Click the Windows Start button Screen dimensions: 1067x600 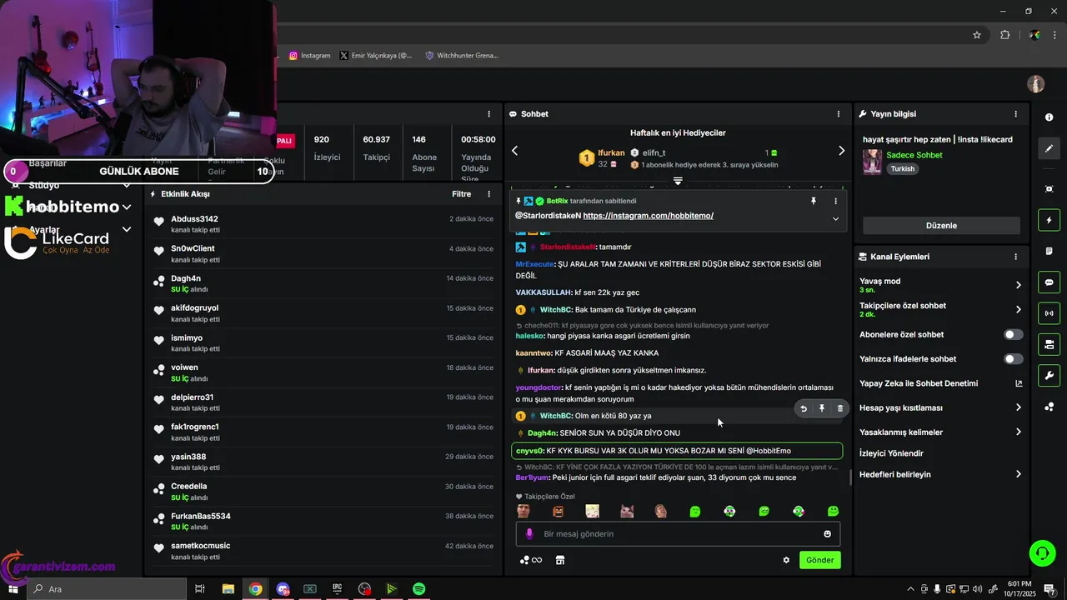(x=13, y=589)
